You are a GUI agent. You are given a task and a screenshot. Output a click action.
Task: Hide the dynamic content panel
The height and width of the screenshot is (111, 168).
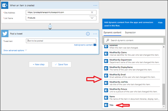point(160,23)
